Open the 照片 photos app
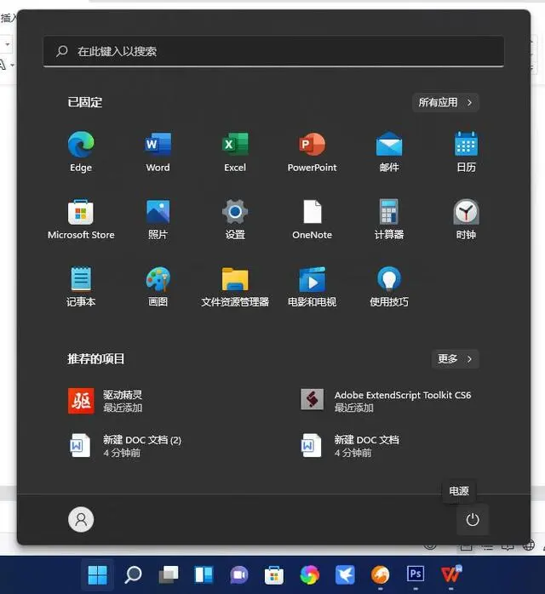The width and height of the screenshot is (545, 594). [x=158, y=219]
